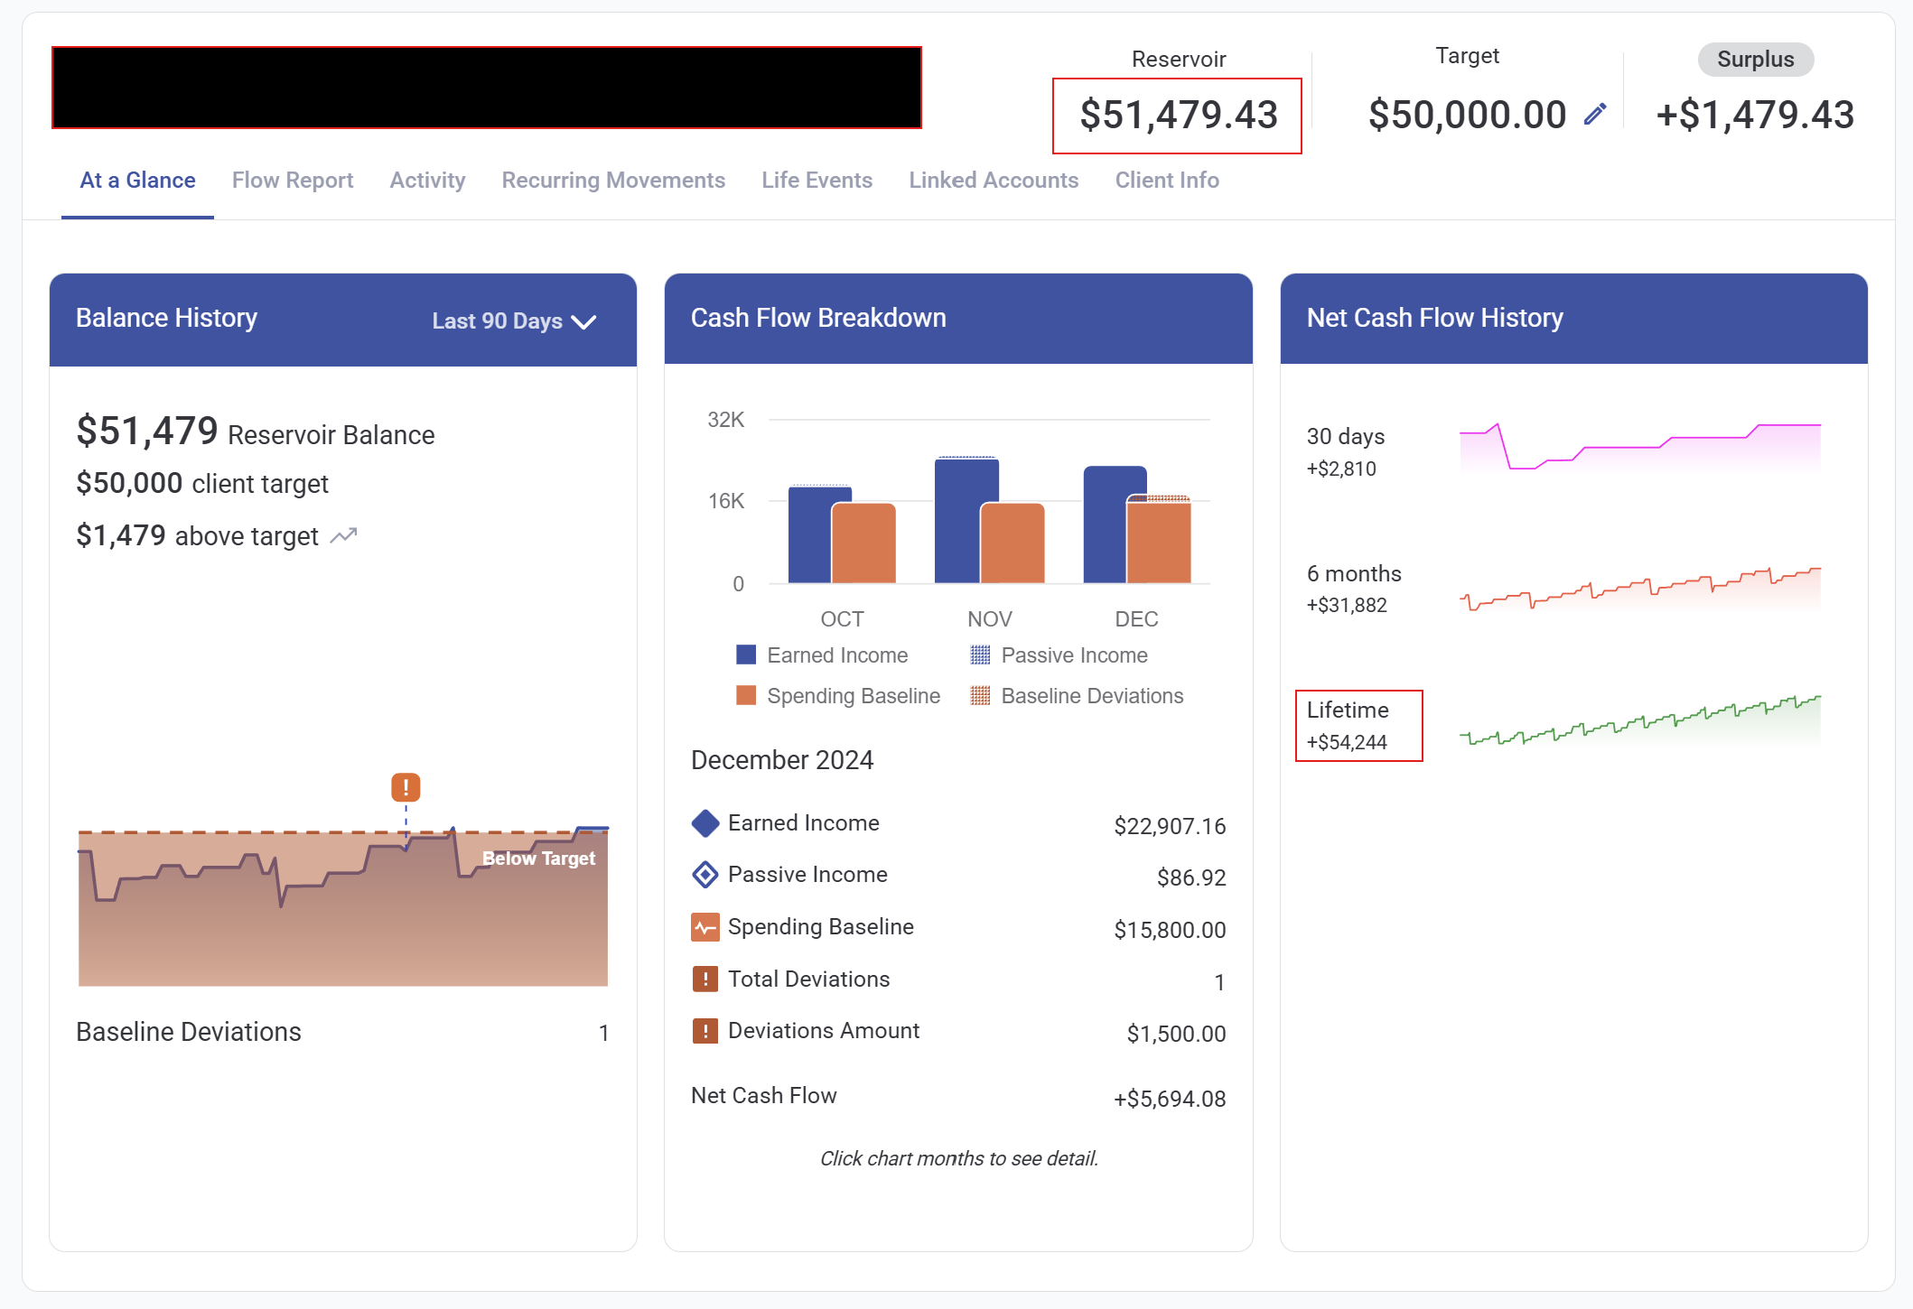Click the Baseline Deviations row in Balance History
Viewport: 1913px width, 1309px height.
click(x=342, y=1032)
